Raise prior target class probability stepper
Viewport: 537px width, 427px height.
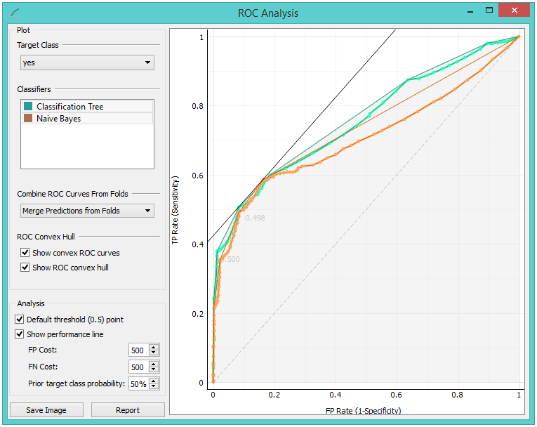(x=154, y=381)
